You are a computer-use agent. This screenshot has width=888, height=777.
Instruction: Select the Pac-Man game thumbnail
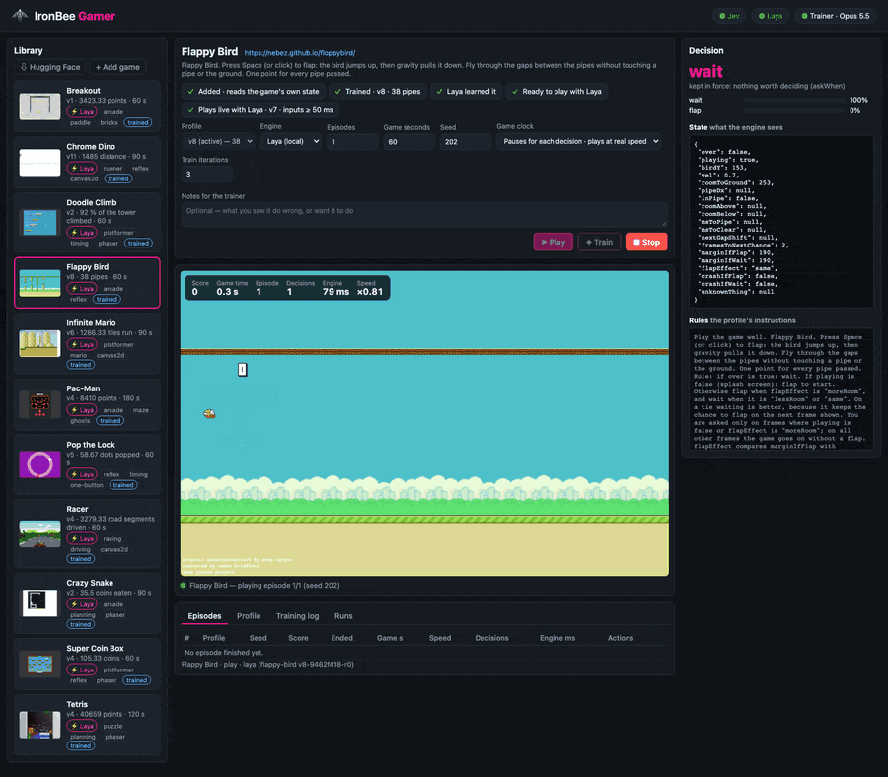coord(39,404)
